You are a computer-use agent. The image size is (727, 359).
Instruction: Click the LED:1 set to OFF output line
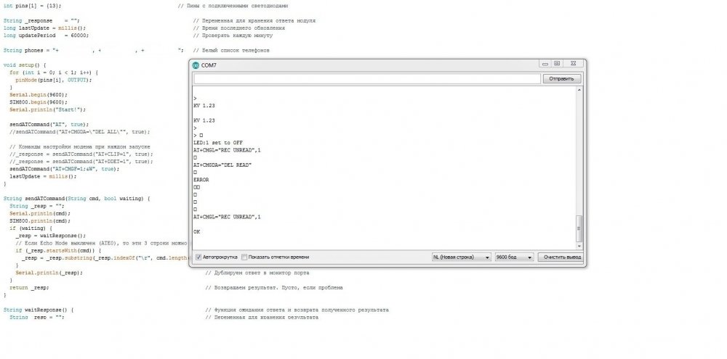(218, 143)
